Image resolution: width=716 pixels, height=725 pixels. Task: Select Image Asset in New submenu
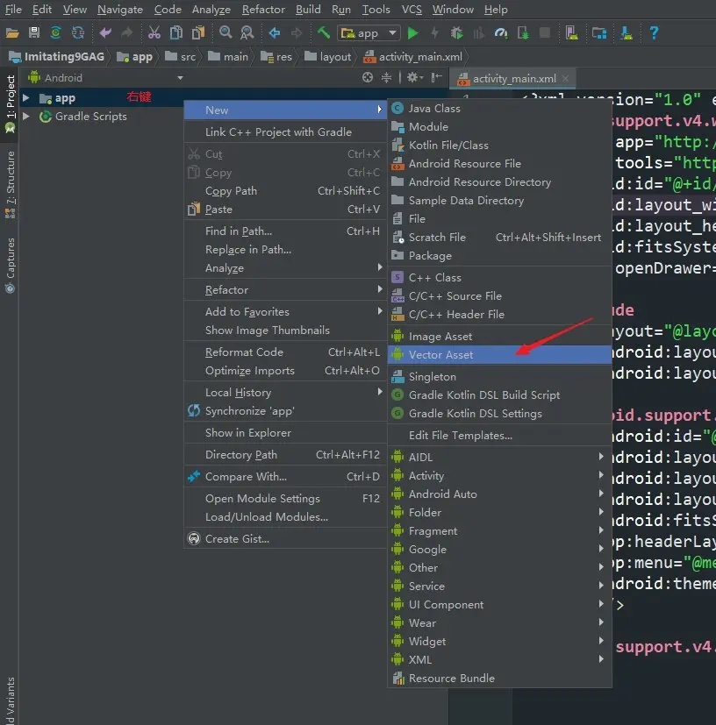499,336
